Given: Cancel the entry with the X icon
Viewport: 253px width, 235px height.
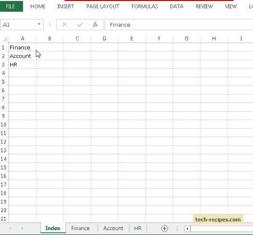Looking at the screenshot, I should point(64,25).
